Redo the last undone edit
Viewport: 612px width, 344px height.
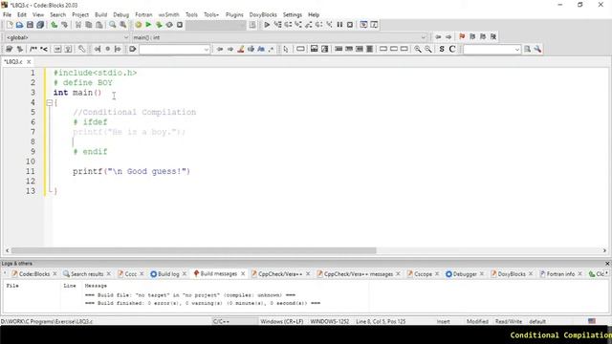tap(64, 25)
